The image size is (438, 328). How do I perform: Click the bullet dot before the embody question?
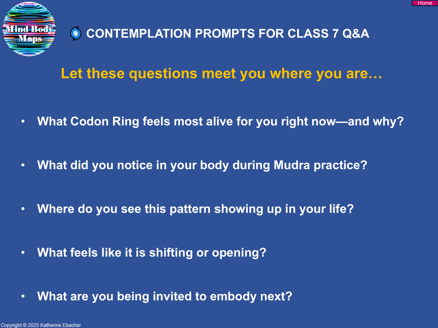pyautogui.click(x=23, y=296)
